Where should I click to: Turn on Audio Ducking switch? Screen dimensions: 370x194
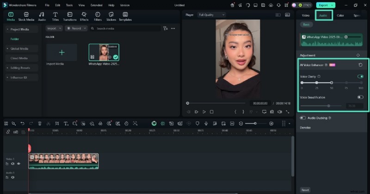pyautogui.click(x=303, y=118)
